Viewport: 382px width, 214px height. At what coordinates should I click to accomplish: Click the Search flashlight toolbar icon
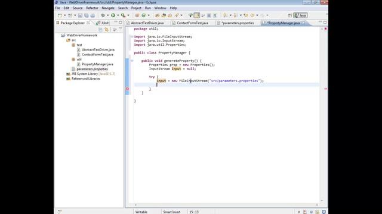pyautogui.click(x=177, y=15)
